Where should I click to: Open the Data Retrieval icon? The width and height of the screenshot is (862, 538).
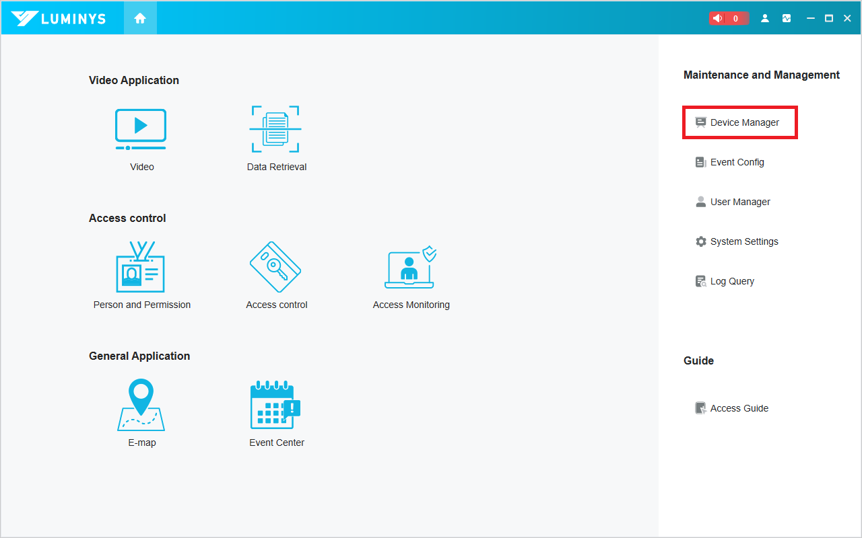point(275,130)
